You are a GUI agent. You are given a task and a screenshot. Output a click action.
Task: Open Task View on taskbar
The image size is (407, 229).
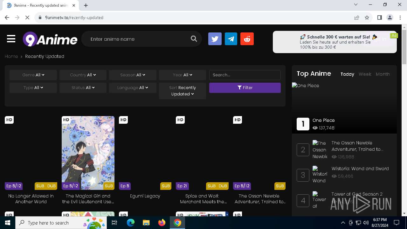point(114,223)
